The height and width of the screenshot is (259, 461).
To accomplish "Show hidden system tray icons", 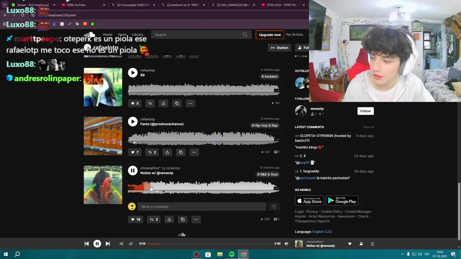I will [403, 254].
